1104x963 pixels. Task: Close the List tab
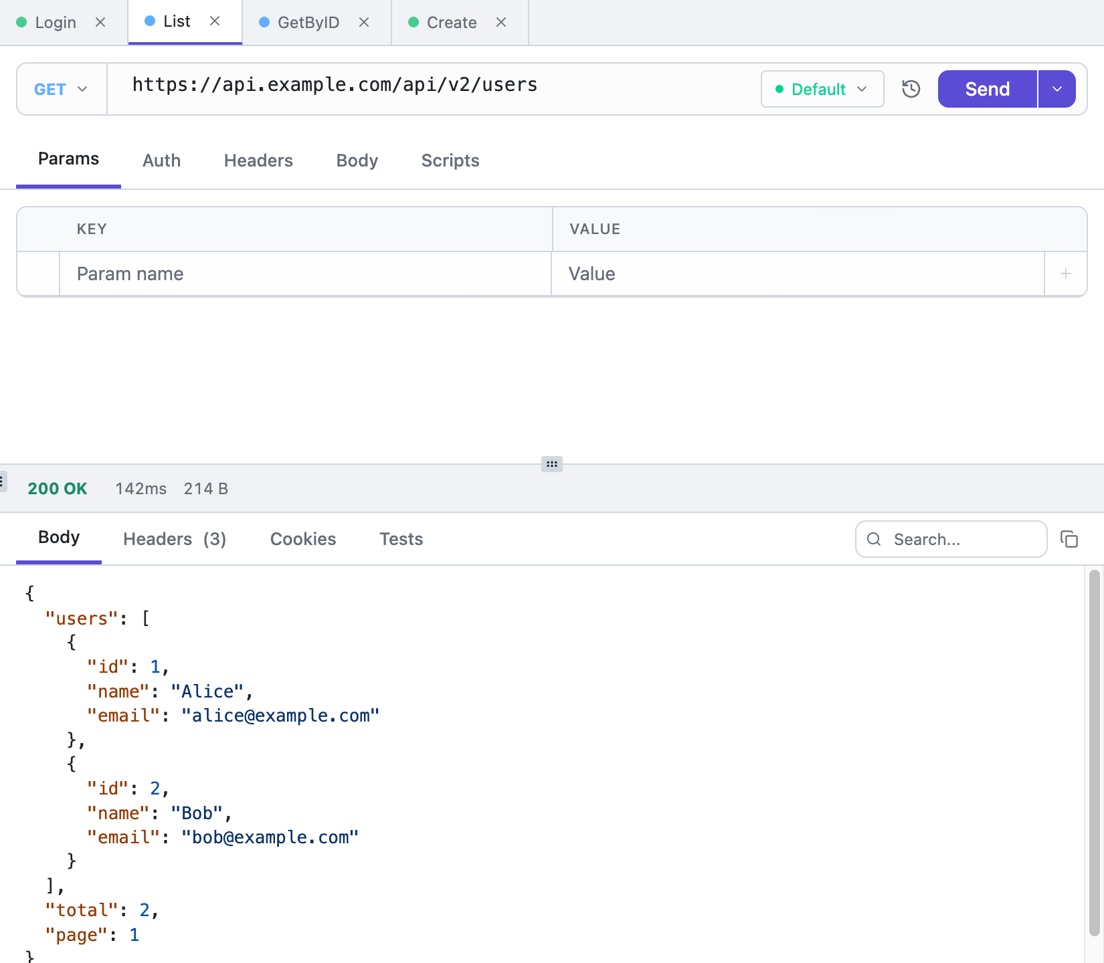[215, 21]
